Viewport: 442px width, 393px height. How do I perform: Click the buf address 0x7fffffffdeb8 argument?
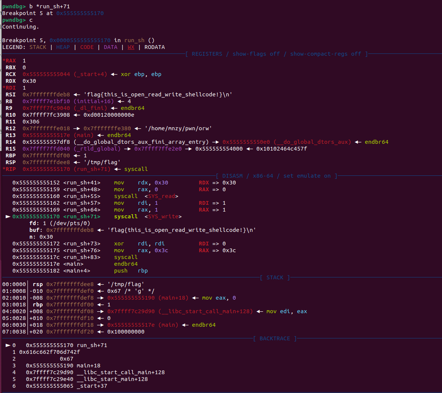pos(70,230)
